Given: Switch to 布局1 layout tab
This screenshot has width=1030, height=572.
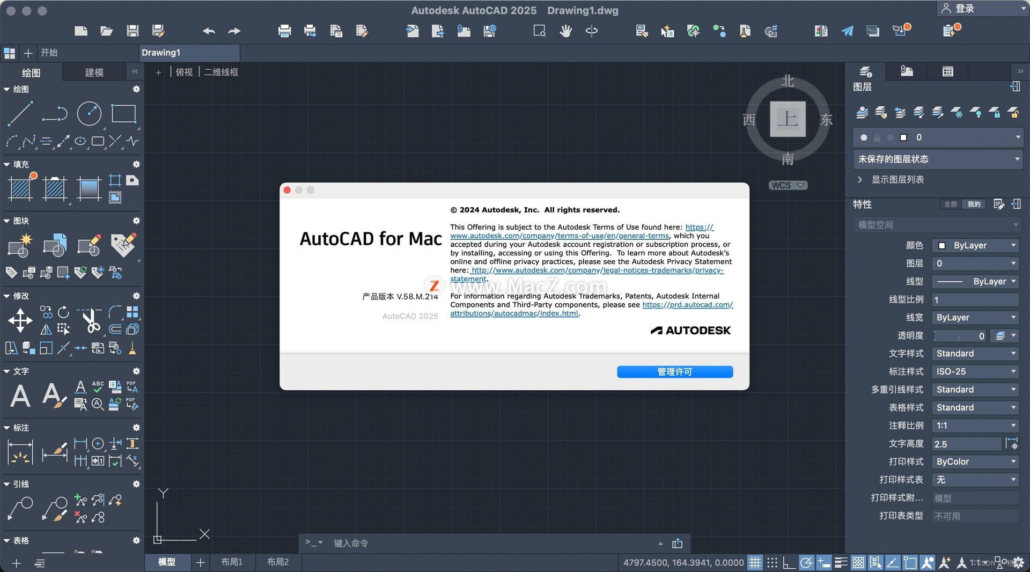Looking at the screenshot, I should 232,562.
